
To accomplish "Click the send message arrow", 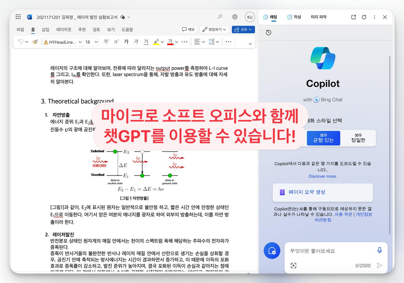I will [x=380, y=265].
